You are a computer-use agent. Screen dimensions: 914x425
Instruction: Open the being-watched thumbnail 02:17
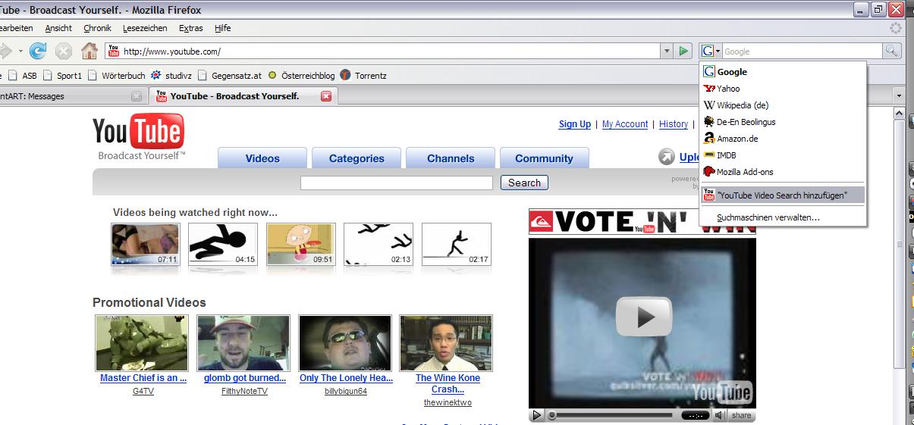click(457, 244)
